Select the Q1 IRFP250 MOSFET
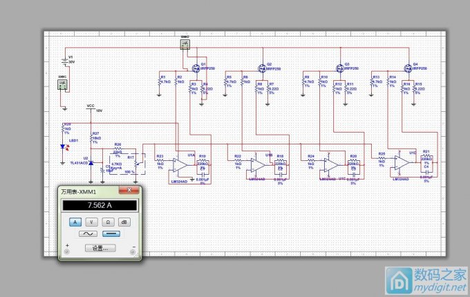Viewport: 470px width, 297px height. [196, 68]
